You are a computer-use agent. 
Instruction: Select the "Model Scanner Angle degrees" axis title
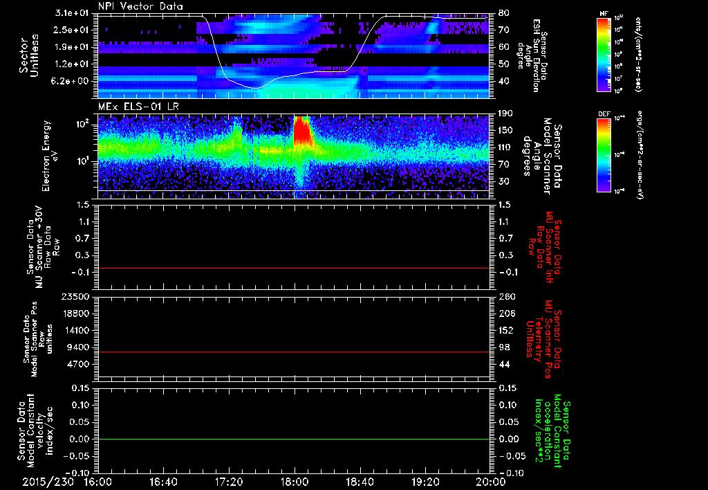pyautogui.click(x=542, y=156)
